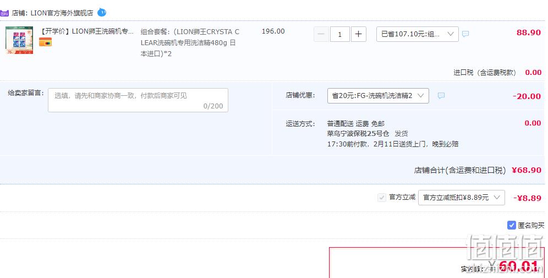Open the 官方立减抵扣¥8.89元 dropdown

point(461,198)
